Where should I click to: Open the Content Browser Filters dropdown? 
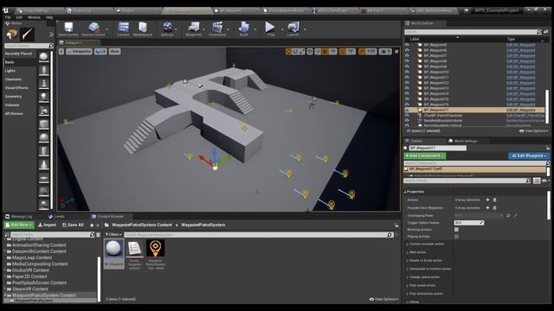tap(113, 234)
